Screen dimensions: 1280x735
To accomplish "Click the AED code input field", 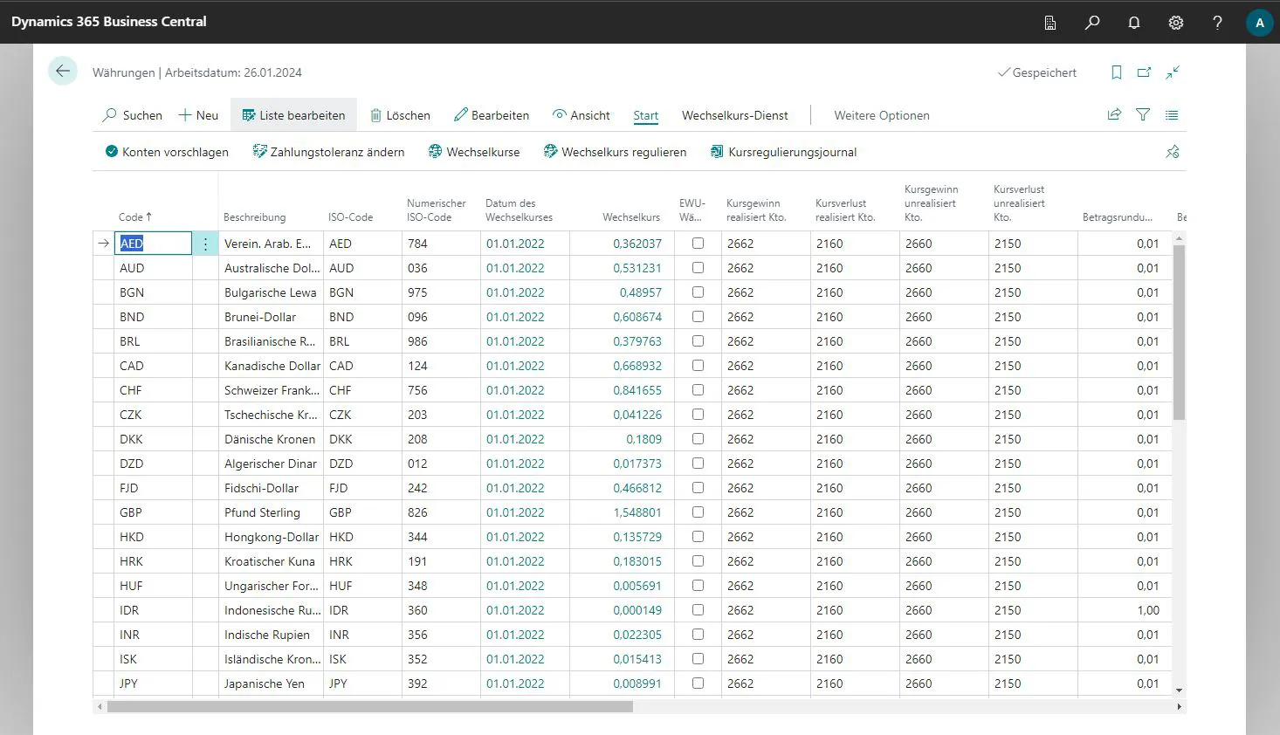I will pyautogui.click(x=153, y=244).
